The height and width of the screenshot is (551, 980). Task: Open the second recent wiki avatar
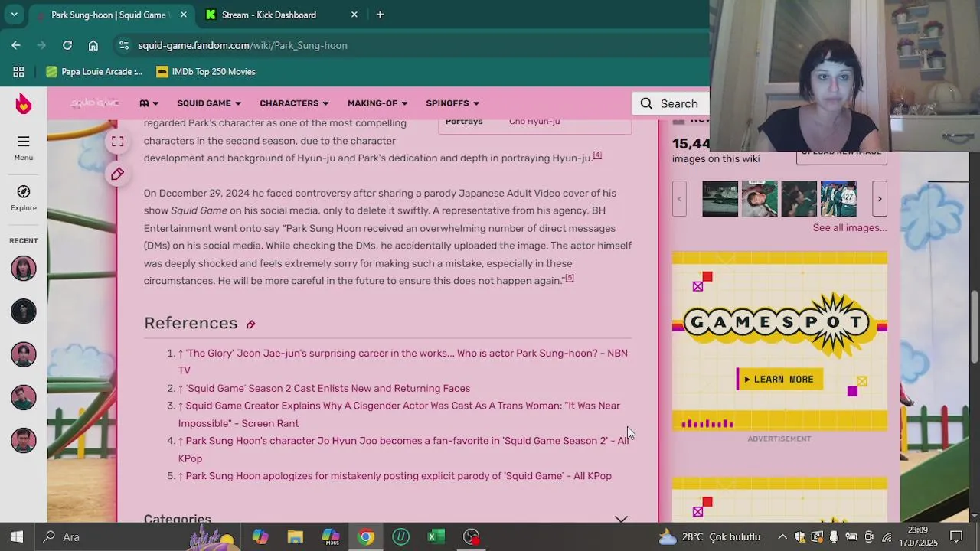[x=24, y=311]
